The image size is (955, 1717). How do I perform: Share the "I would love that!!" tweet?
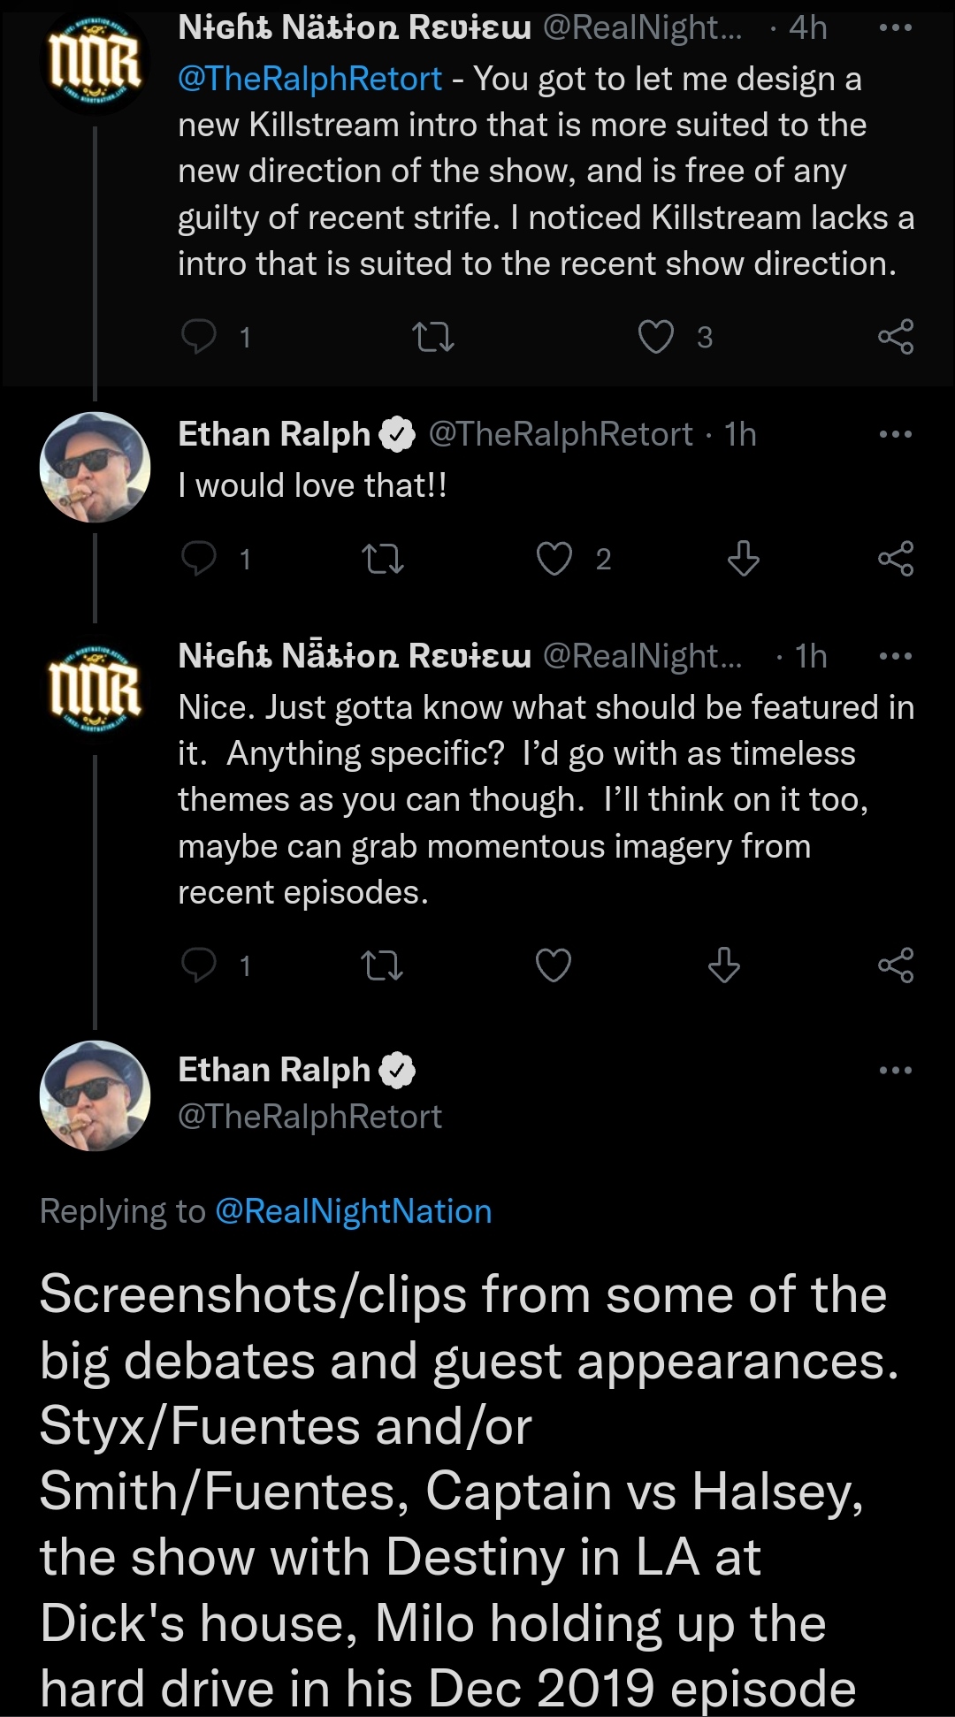[x=896, y=559]
